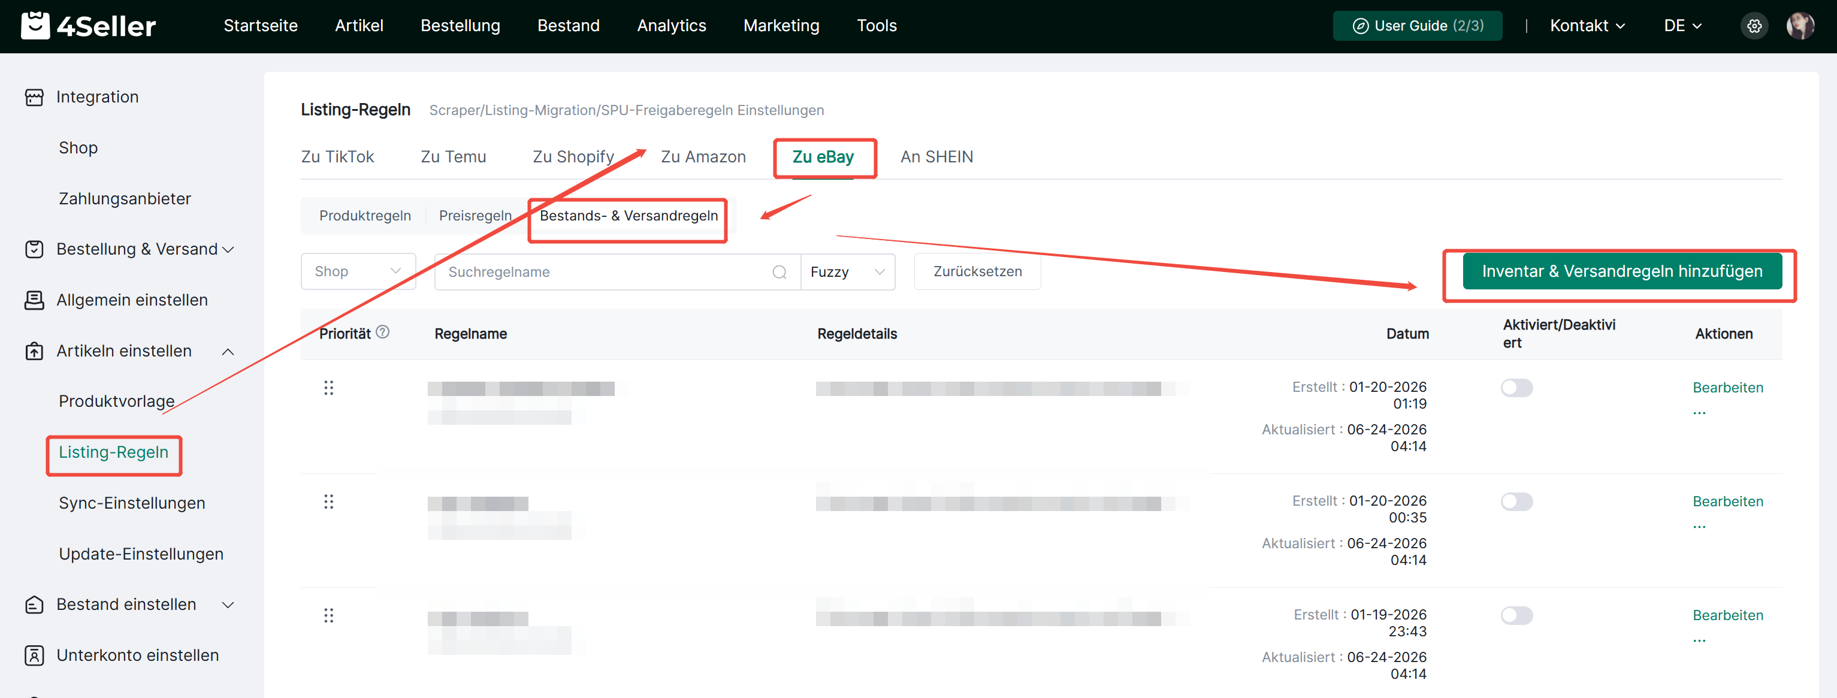Click the Suchregelname search field
This screenshot has width=1837, height=698.
(x=618, y=271)
